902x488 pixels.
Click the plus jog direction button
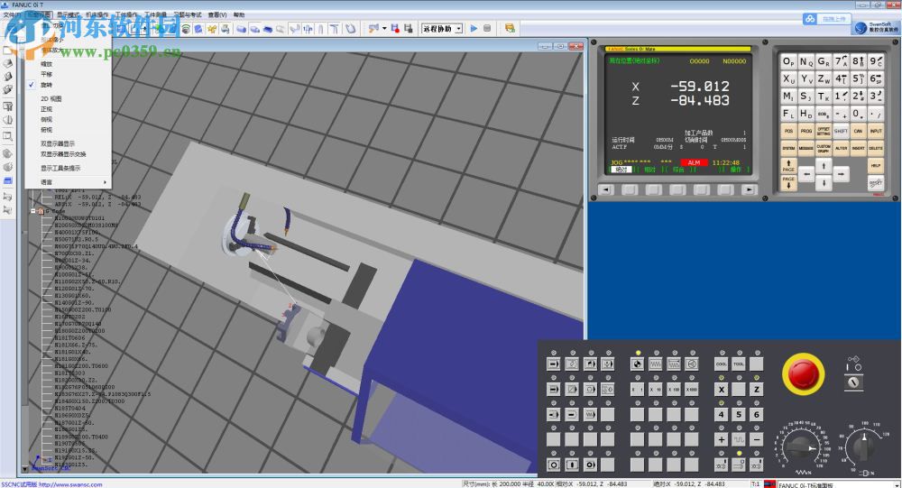[722, 439]
